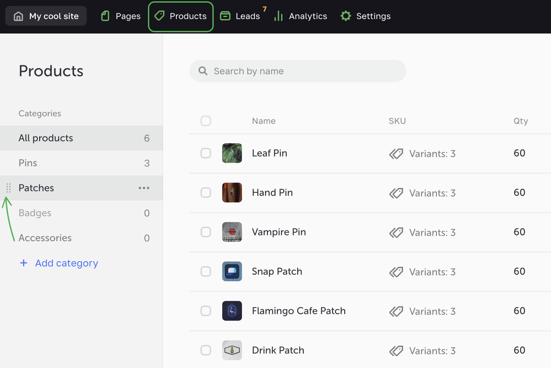Check the Hand Pin row checkbox
This screenshot has width=551, height=368.
pos(206,193)
